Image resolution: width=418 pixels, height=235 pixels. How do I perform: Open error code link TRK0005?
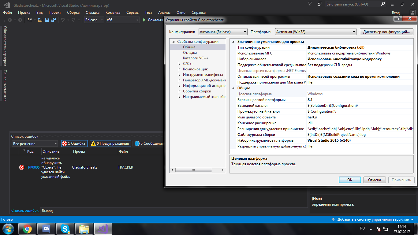click(33, 167)
